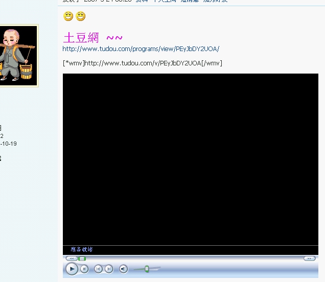Skip to previous track in player
Image resolution: width=325 pixels, height=282 pixels.
(98, 269)
